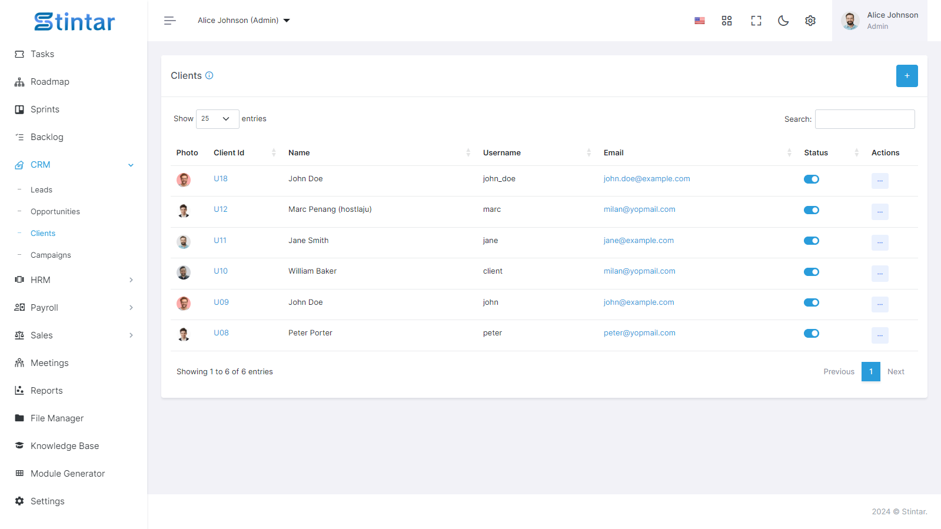Click email jane@example.com
941x529 pixels.
click(639, 241)
